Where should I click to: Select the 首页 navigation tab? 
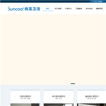[x=48, y=9]
